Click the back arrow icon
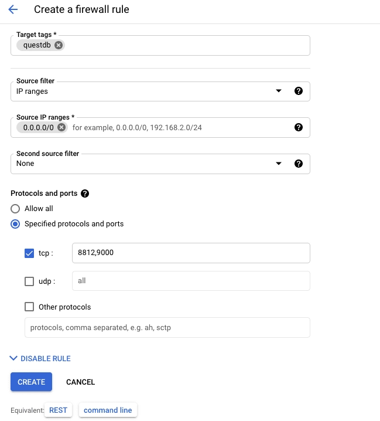380x421 pixels. click(13, 10)
